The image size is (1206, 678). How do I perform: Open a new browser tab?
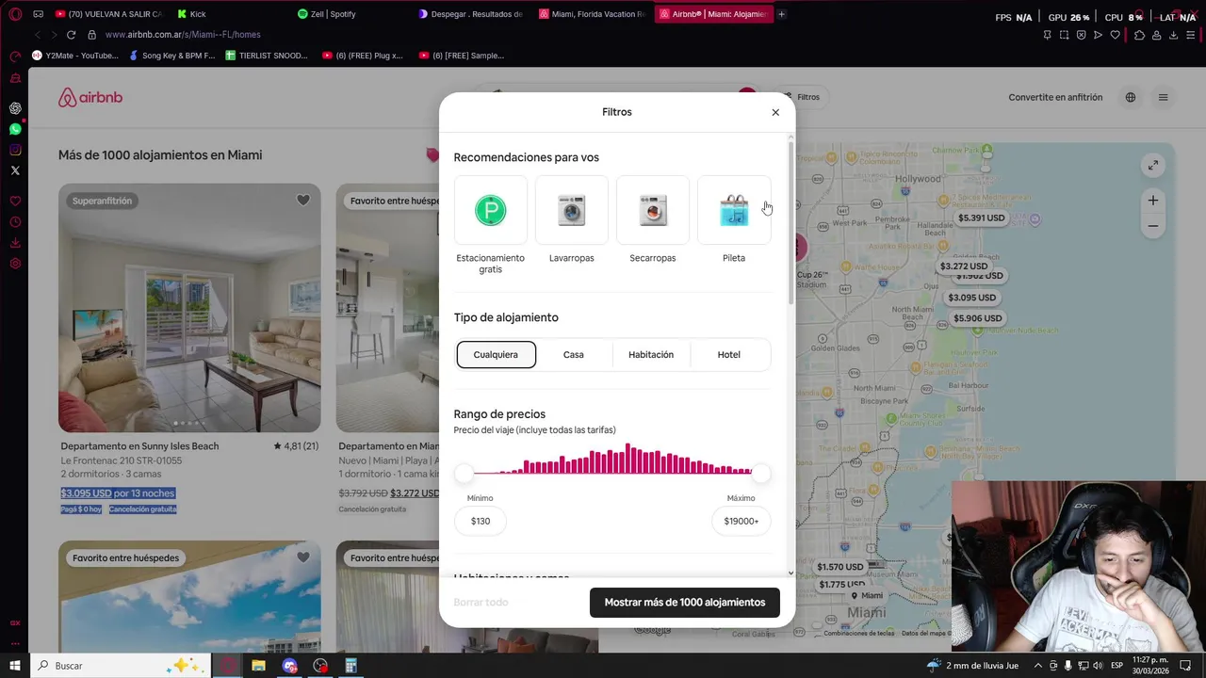coord(781,14)
